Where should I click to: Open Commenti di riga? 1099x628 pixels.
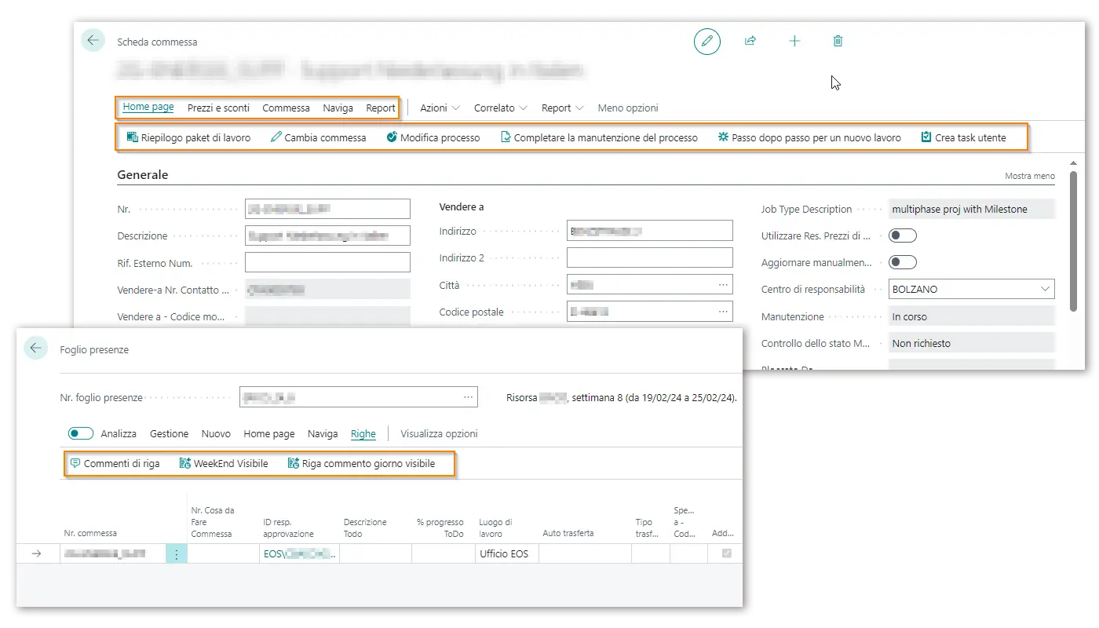[x=115, y=464]
